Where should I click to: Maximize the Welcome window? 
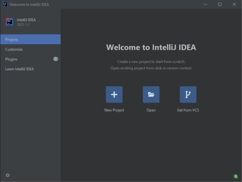point(220,4)
